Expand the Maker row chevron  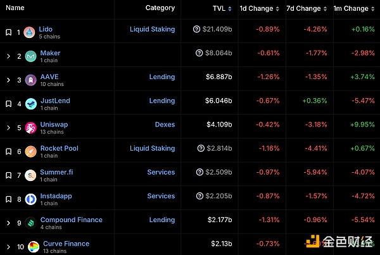pos(8,57)
